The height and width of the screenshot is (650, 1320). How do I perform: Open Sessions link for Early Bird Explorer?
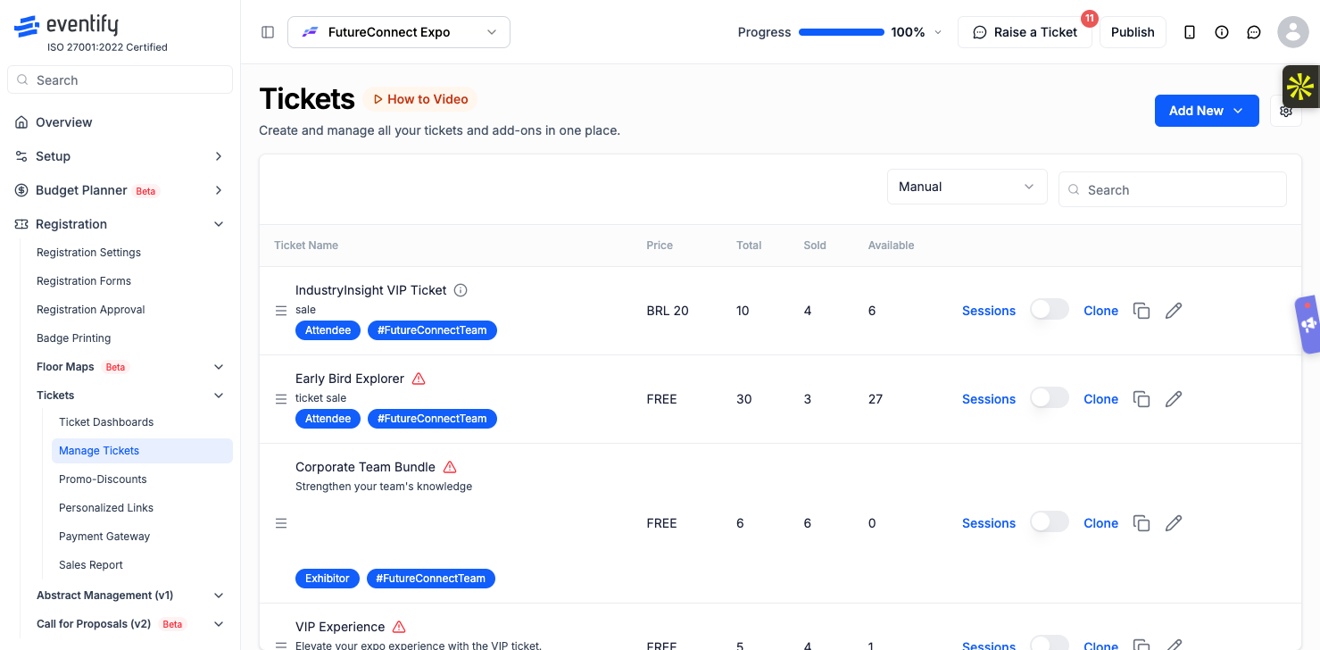point(989,399)
